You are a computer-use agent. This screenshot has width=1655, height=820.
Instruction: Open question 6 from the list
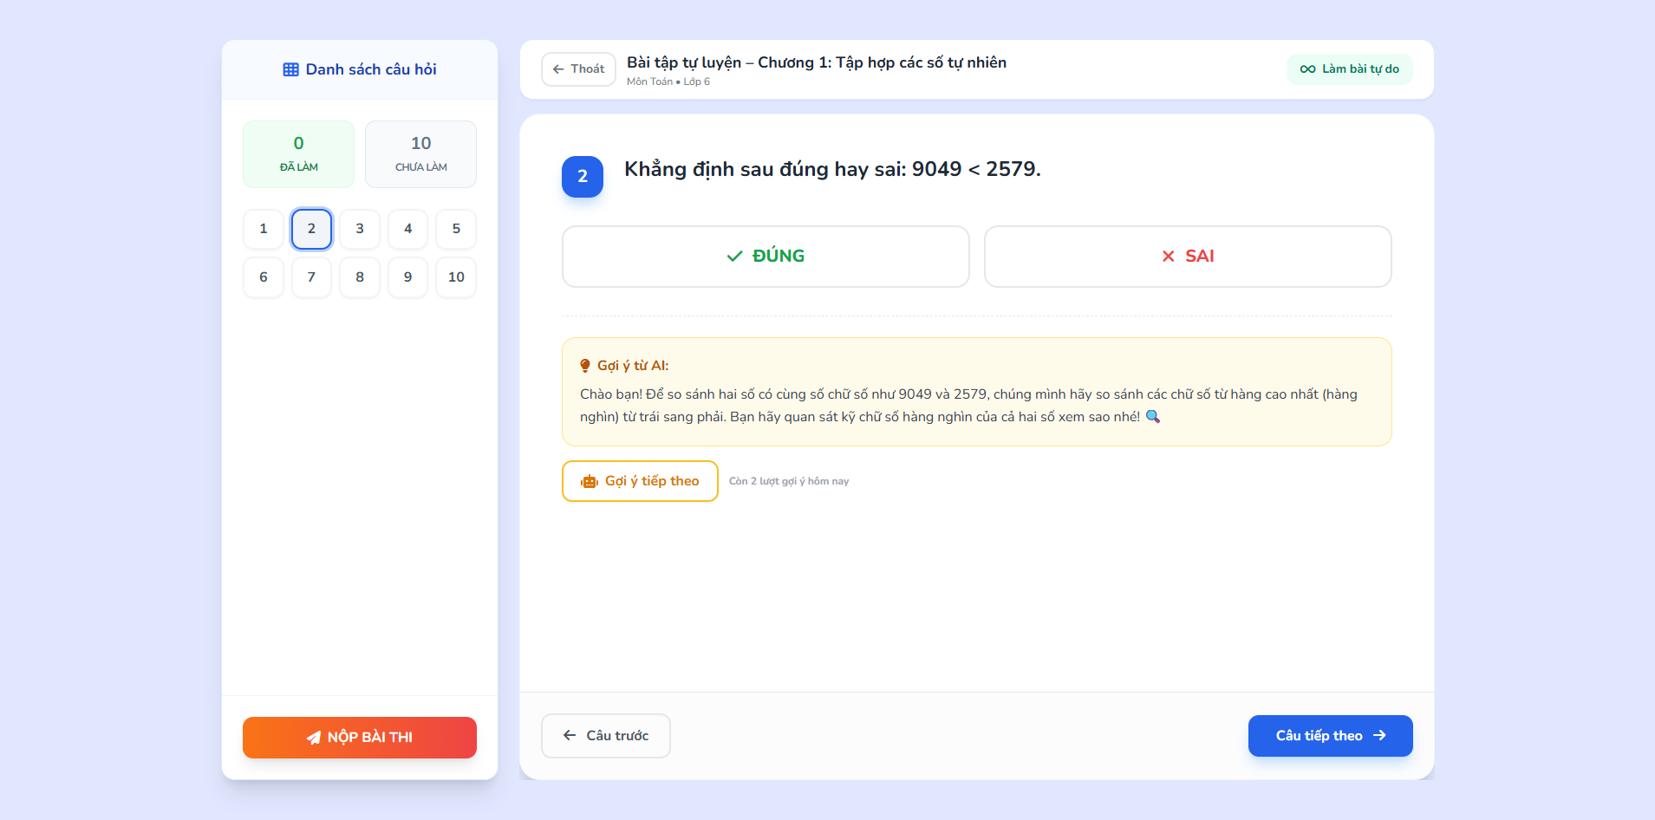(264, 277)
